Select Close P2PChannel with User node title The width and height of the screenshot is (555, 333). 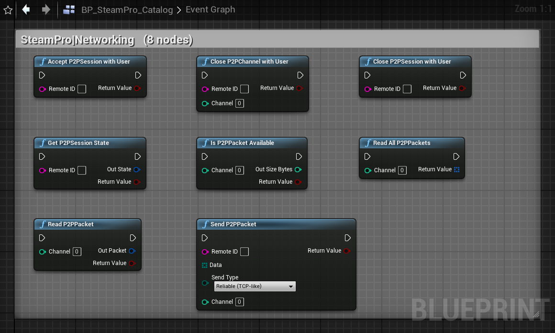(249, 62)
